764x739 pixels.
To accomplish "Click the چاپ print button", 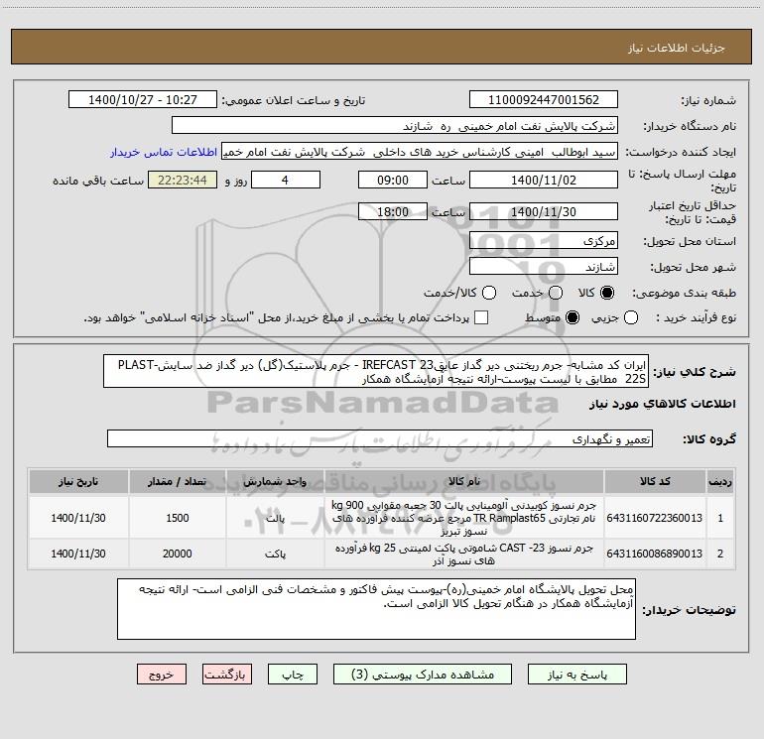I will (x=293, y=675).
